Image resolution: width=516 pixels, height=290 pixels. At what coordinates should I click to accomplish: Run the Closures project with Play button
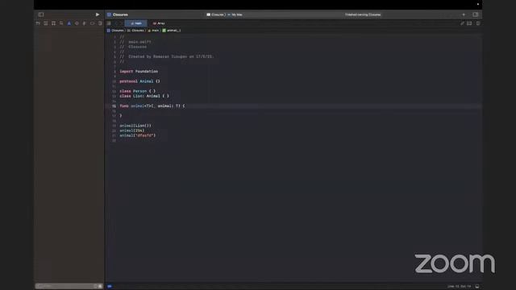[98, 14]
